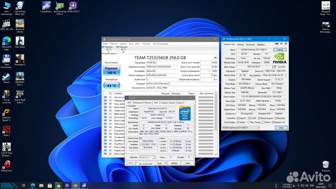Image resolution: width=336 pixels, height=189 pixels.
Task: Toggle the Ray Tracing checkbox in GPU-Z
Action: tap(249, 122)
